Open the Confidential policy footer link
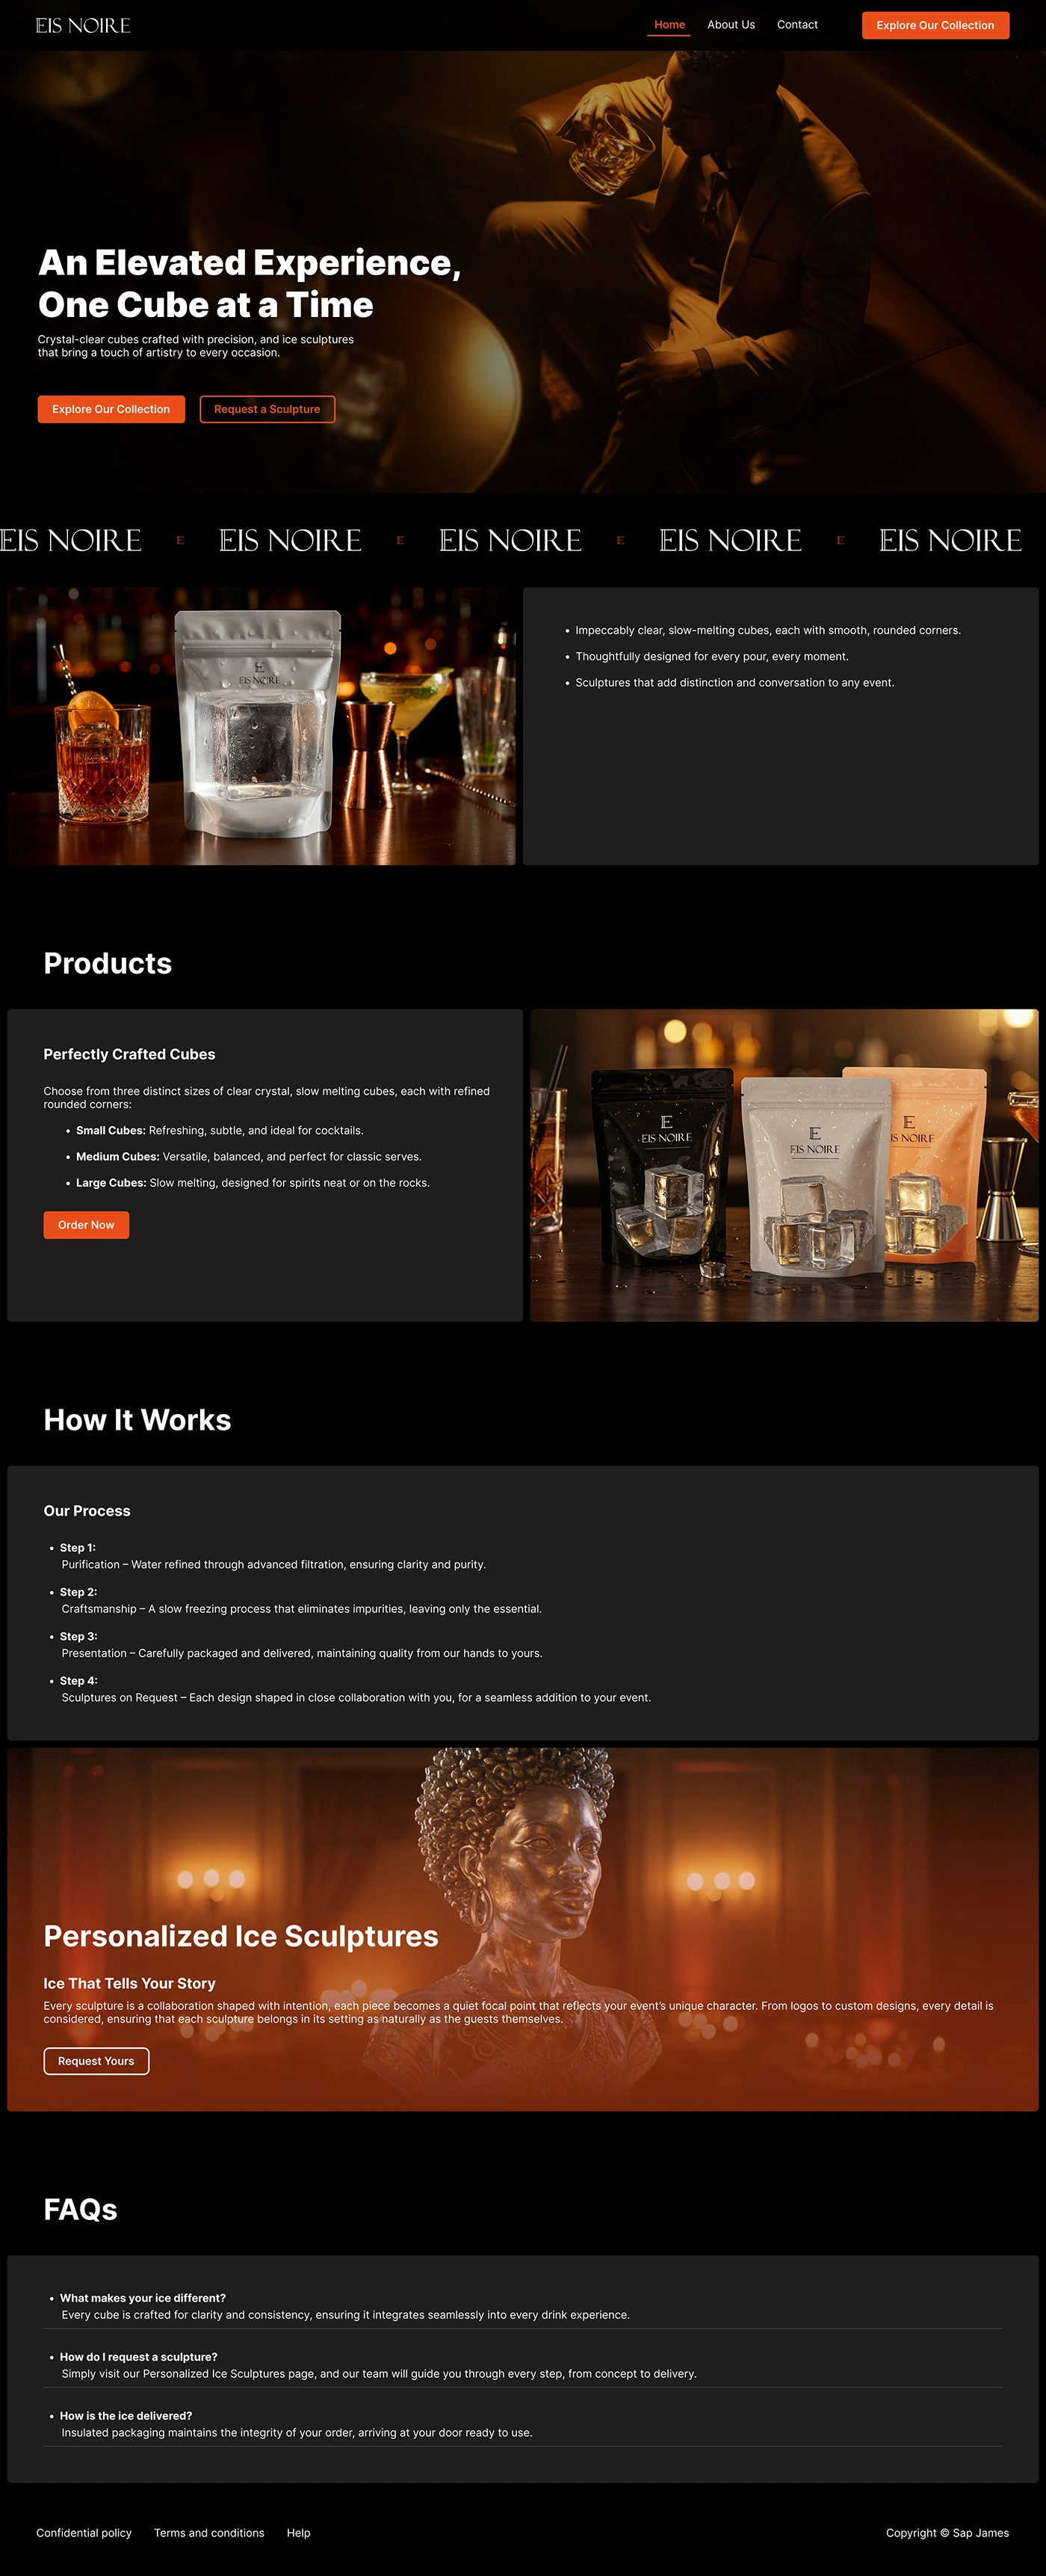This screenshot has width=1046, height=2576. pyautogui.click(x=84, y=2533)
